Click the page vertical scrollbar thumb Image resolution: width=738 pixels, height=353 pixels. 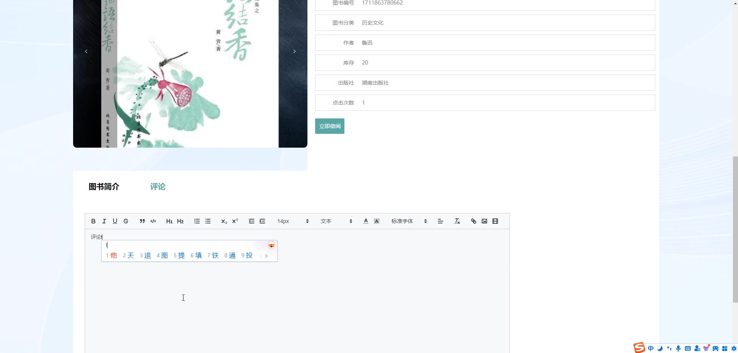735,229
